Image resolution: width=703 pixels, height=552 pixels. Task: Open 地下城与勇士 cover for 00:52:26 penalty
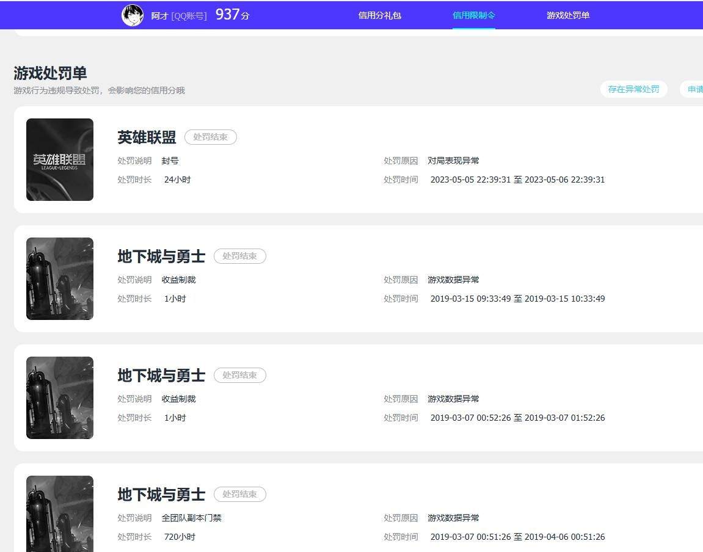click(x=60, y=398)
